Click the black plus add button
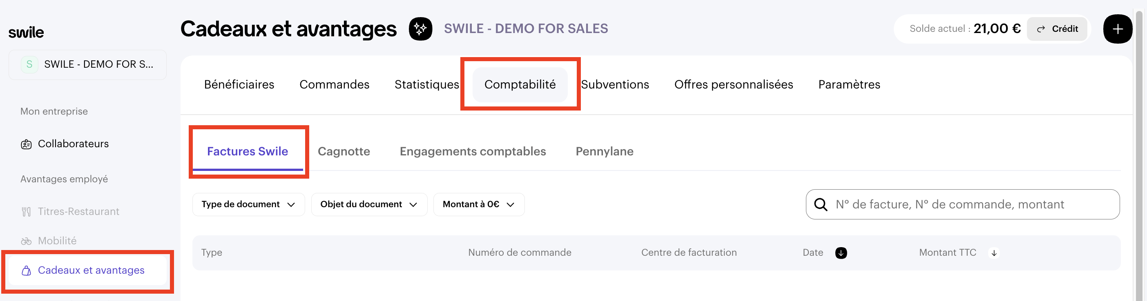Viewport: 1147px width, 301px height. (x=1117, y=29)
